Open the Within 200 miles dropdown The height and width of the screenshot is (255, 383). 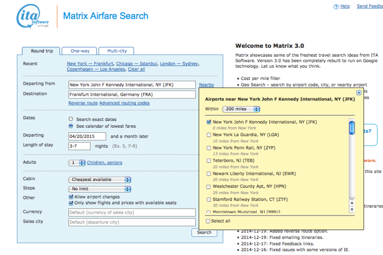(240, 109)
